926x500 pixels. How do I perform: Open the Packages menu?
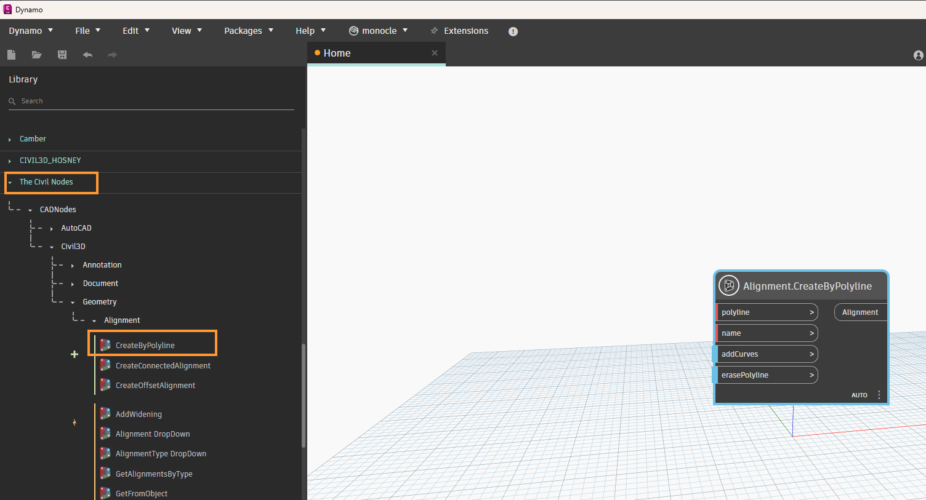click(249, 31)
